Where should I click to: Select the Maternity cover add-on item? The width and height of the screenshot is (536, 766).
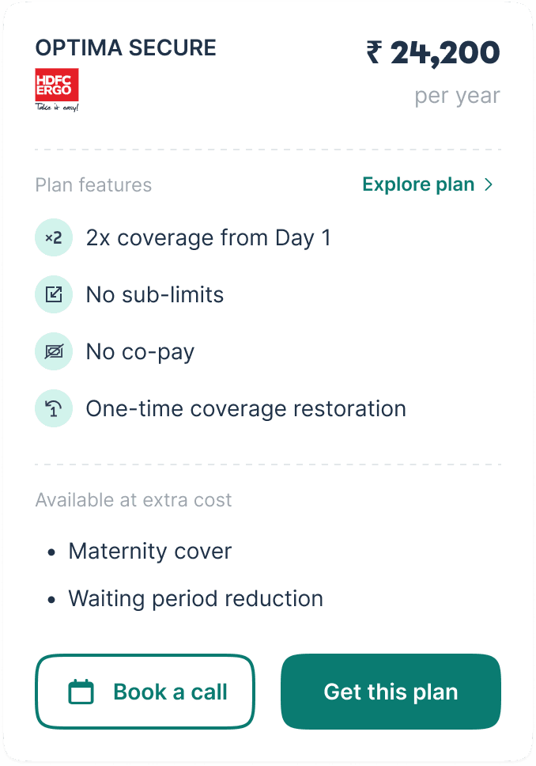point(150,551)
